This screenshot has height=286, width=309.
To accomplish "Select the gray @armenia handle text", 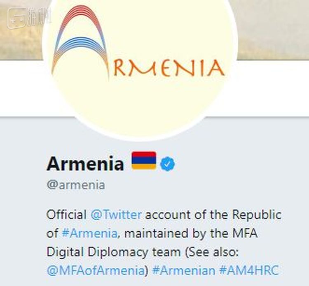I will click(76, 185).
